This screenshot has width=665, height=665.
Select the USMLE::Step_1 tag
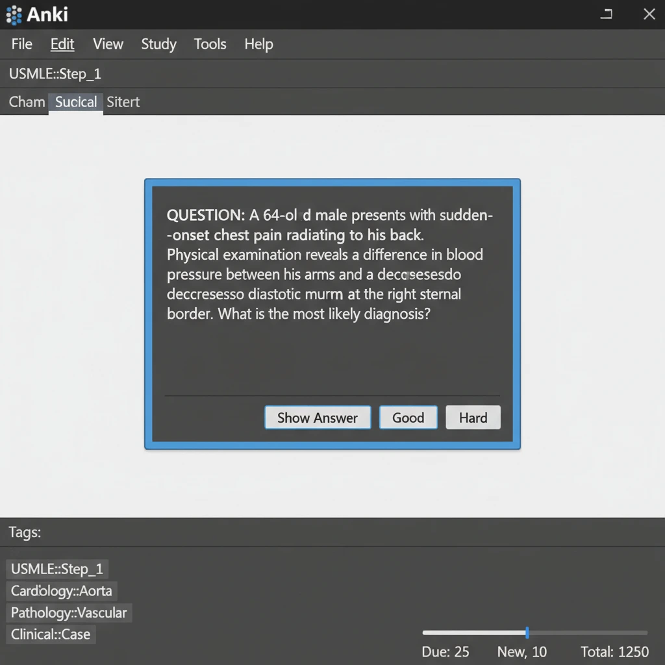pos(57,569)
